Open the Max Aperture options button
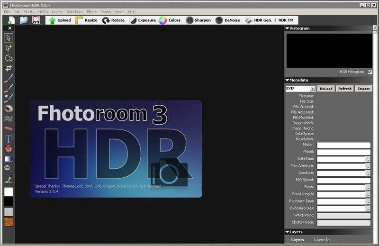This screenshot has height=246, width=379. pos(368,166)
